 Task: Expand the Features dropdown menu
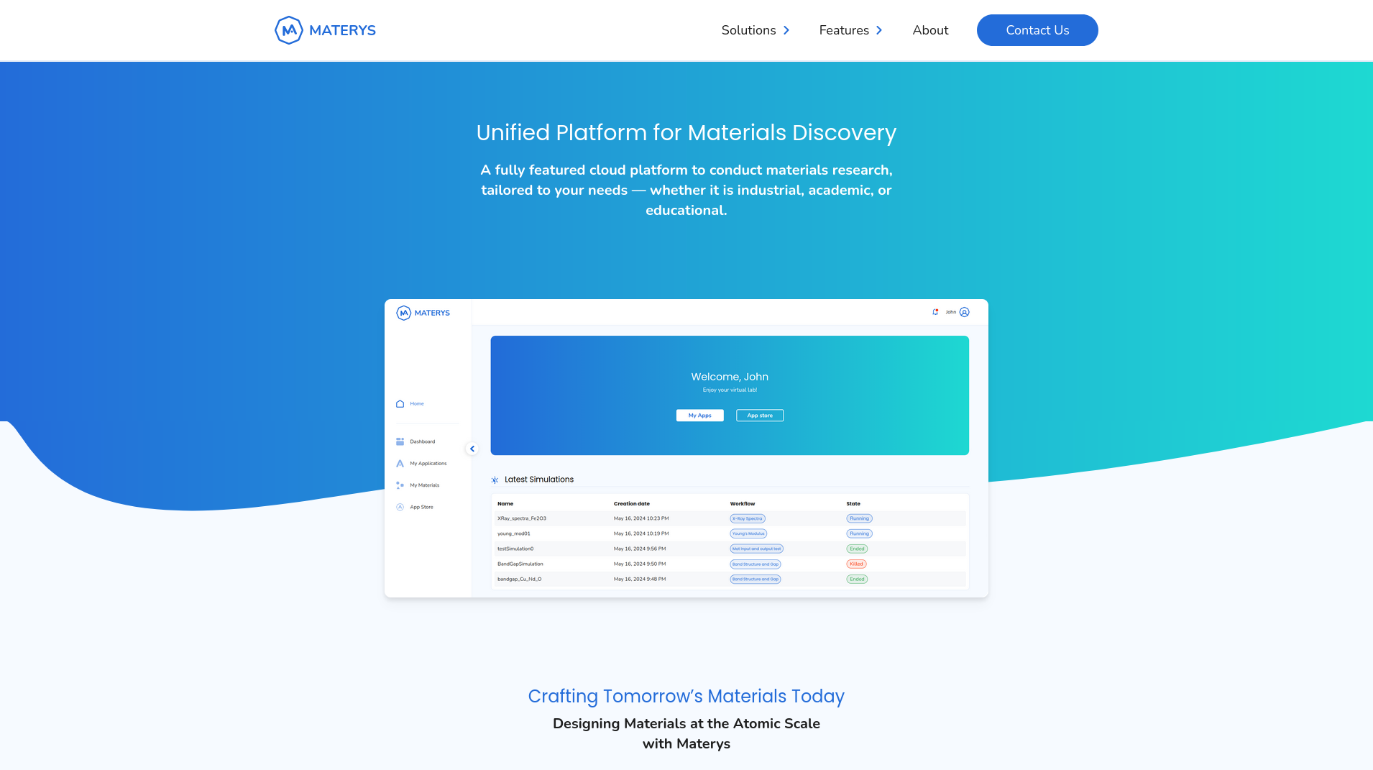850,30
